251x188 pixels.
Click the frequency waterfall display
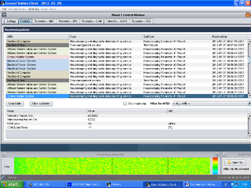[x=112, y=166]
